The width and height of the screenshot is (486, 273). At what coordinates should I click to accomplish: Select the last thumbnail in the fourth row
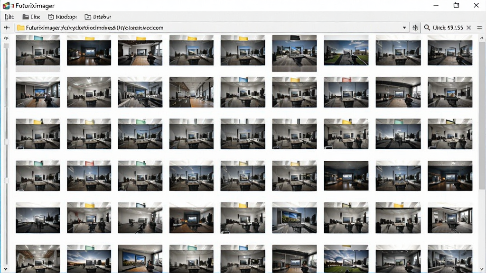pyautogui.click(x=450, y=176)
